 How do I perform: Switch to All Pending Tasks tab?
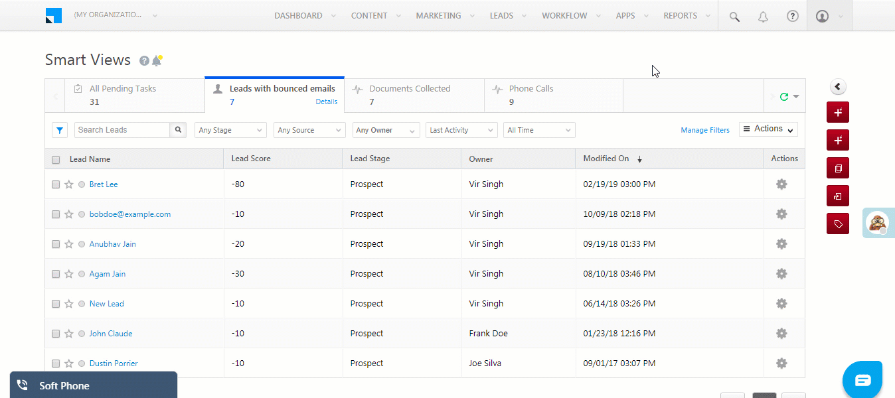[x=135, y=95]
